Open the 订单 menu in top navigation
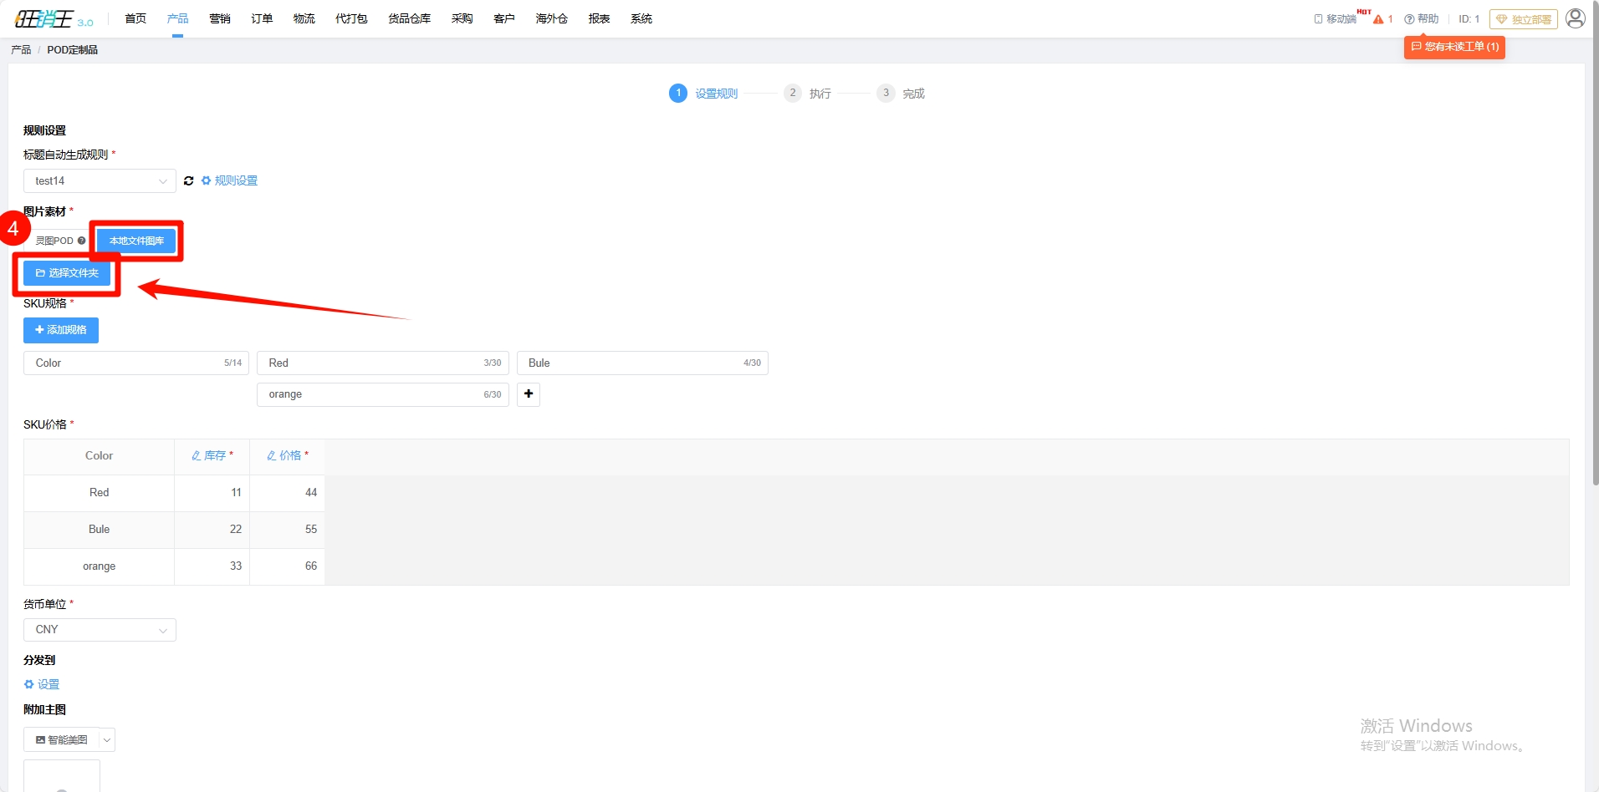The width and height of the screenshot is (1599, 792). 262,18
